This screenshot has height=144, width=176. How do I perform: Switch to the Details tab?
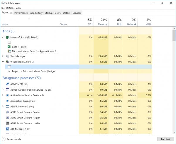pos(67,13)
